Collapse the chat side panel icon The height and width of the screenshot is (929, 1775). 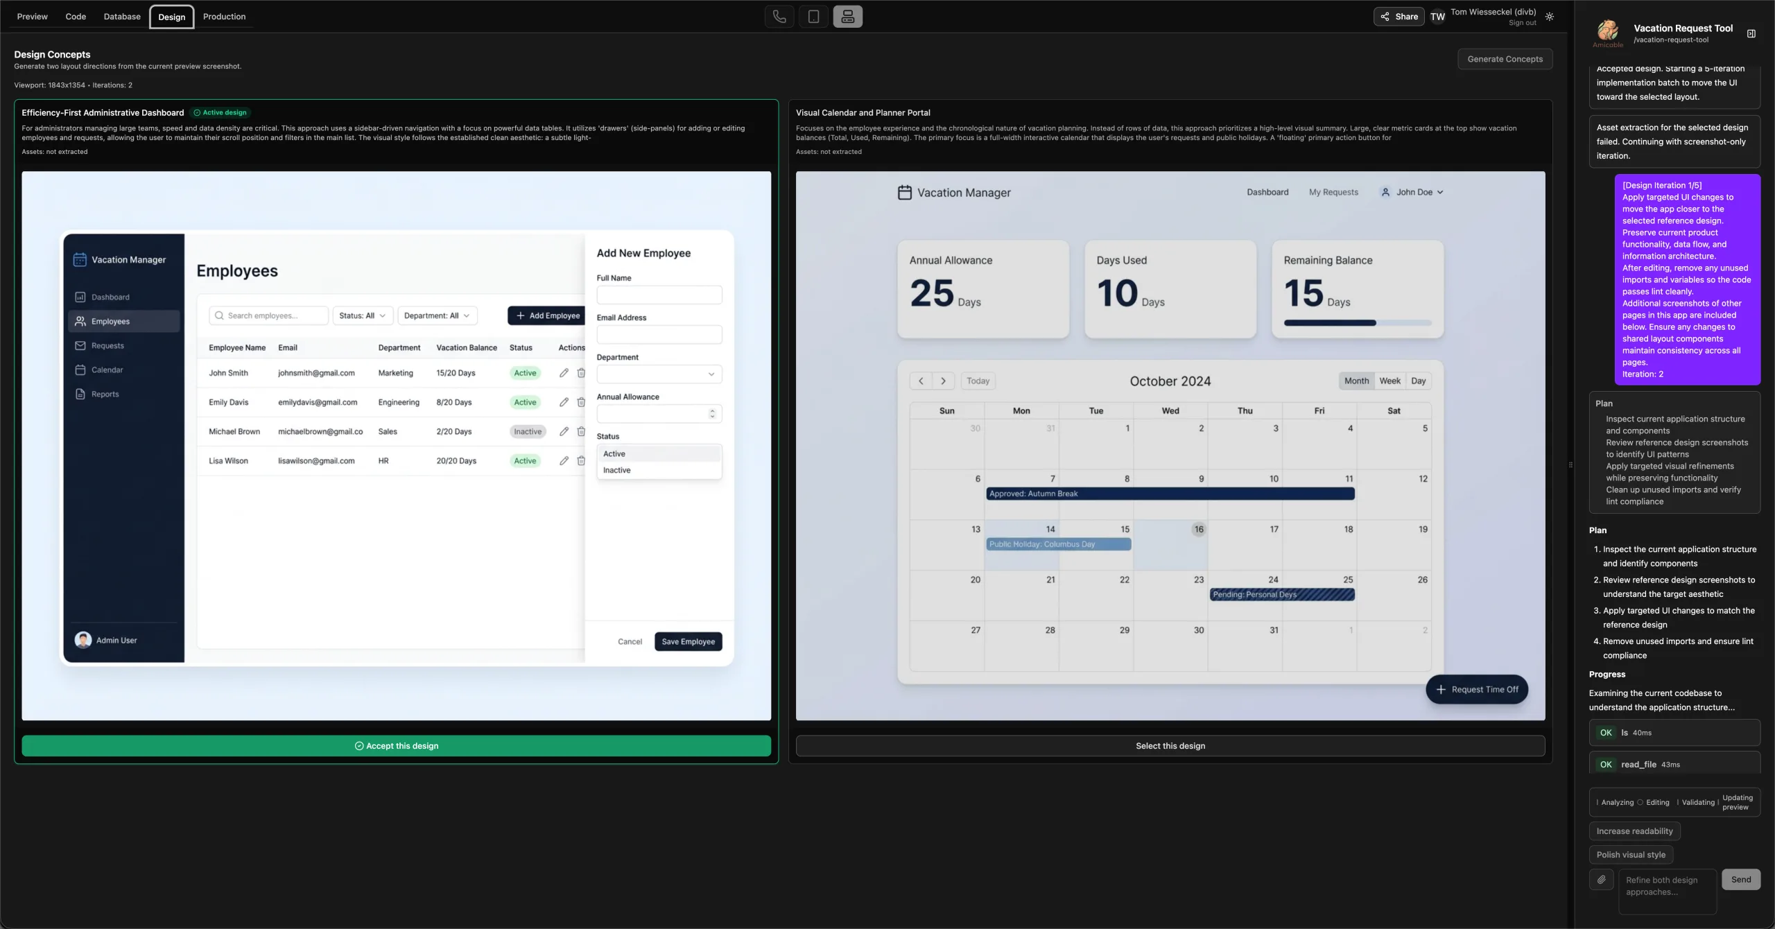pos(1751,33)
